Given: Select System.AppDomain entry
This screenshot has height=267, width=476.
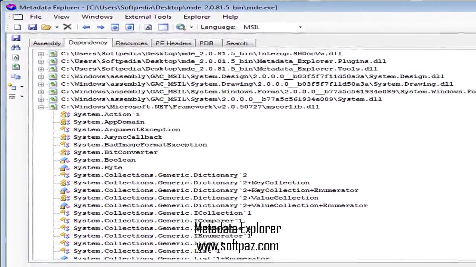Looking at the screenshot, I should tap(109, 122).
